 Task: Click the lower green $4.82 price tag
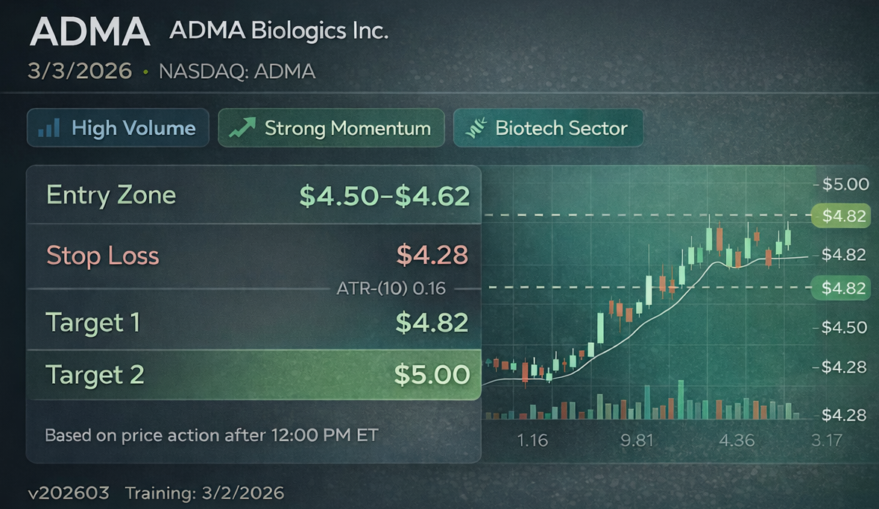coord(844,288)
